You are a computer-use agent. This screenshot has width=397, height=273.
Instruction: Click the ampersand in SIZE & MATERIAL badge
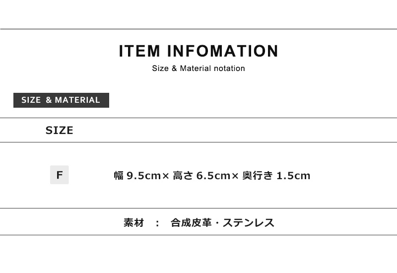click(x=49, y=100)
